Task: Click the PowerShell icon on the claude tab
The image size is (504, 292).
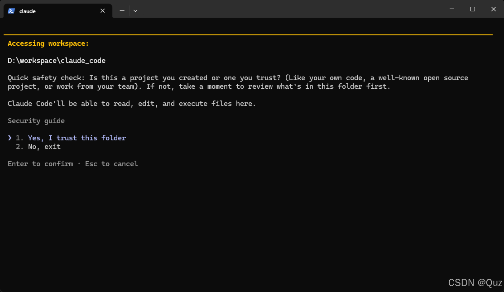Action: click(11, 11)
